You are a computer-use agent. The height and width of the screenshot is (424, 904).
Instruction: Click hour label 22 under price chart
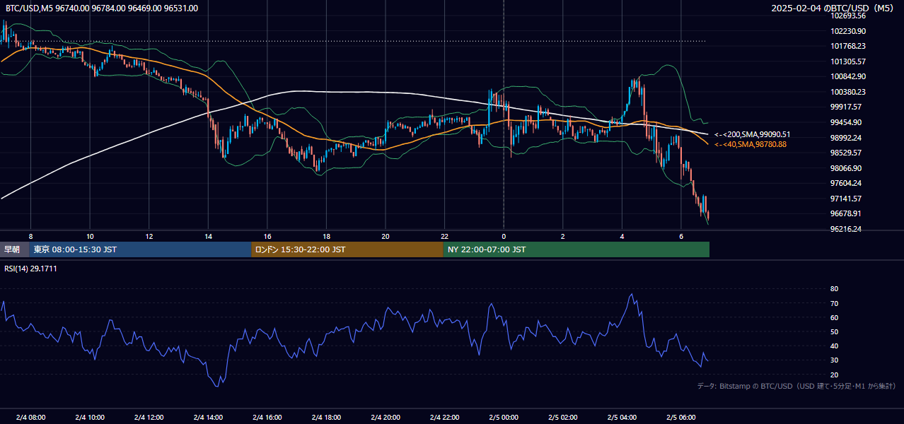coord(444,236)
